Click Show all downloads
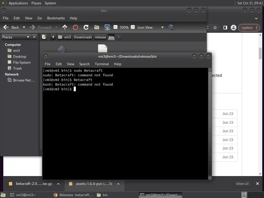 (x=242, y=184)
